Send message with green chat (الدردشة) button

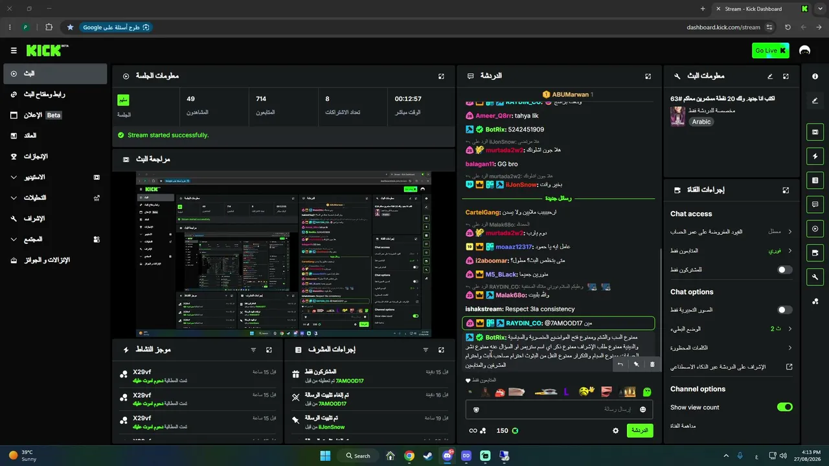point(640,430)
